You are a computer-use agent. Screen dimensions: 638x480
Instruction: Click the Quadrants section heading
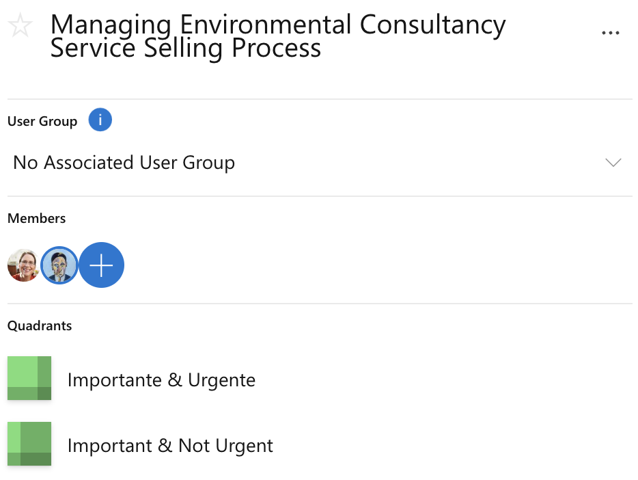coord(40,325)
